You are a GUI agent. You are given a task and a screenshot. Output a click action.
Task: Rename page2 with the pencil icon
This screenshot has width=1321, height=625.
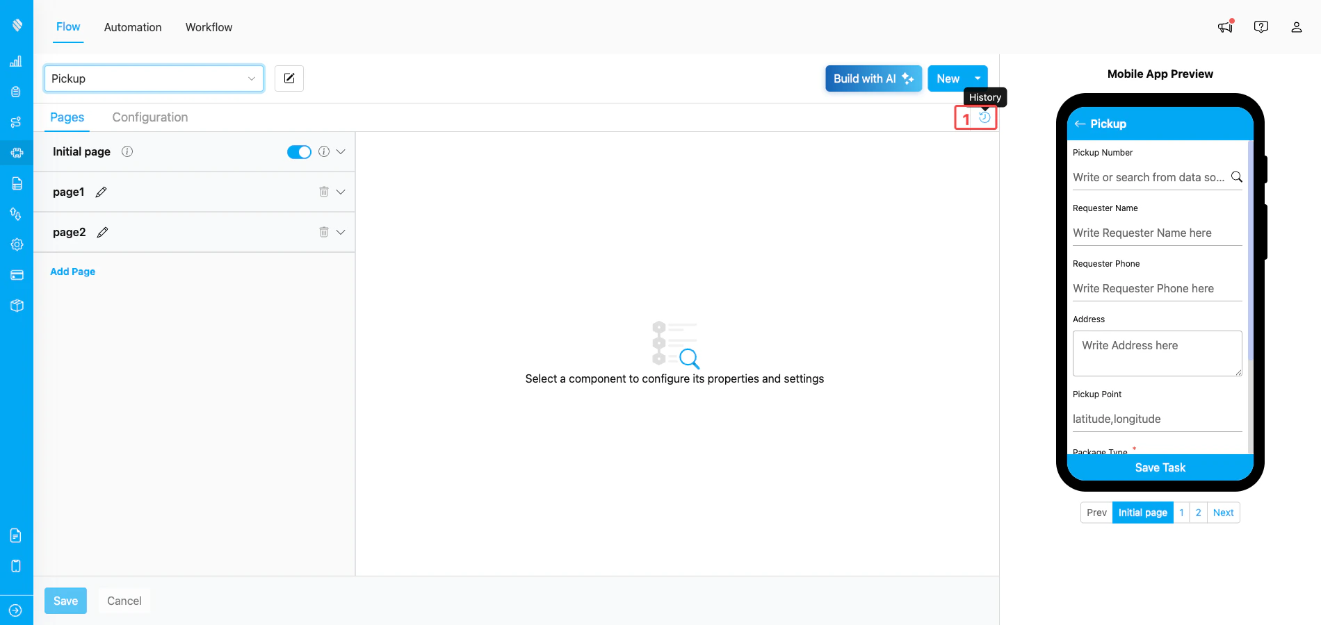(102, 232)
